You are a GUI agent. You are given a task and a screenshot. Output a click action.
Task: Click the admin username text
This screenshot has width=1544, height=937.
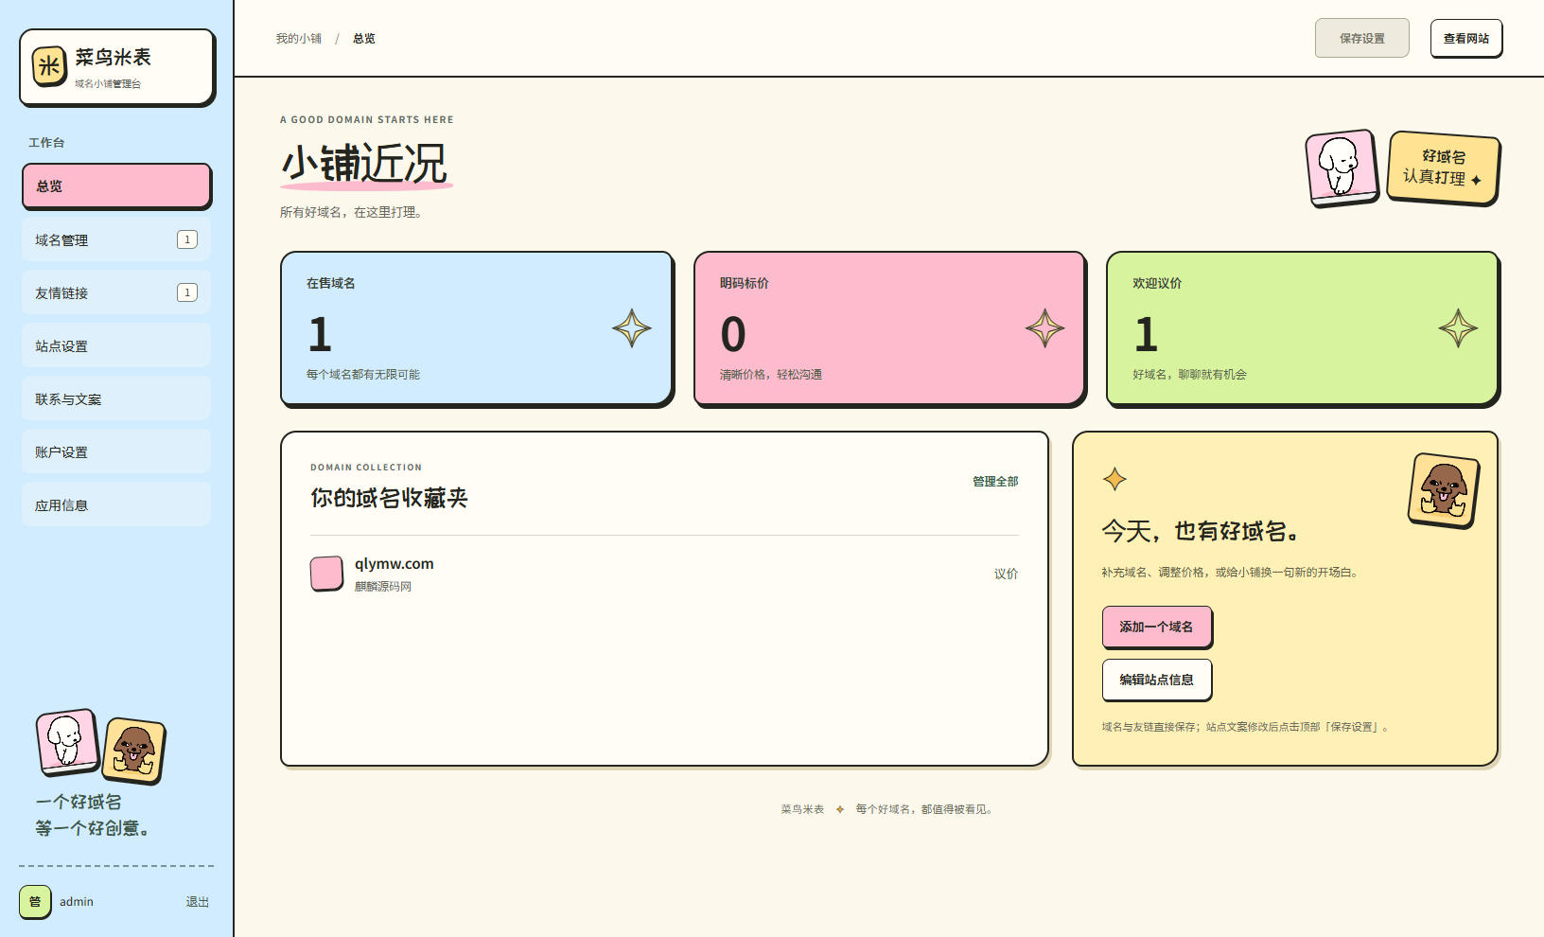point(77,902)
